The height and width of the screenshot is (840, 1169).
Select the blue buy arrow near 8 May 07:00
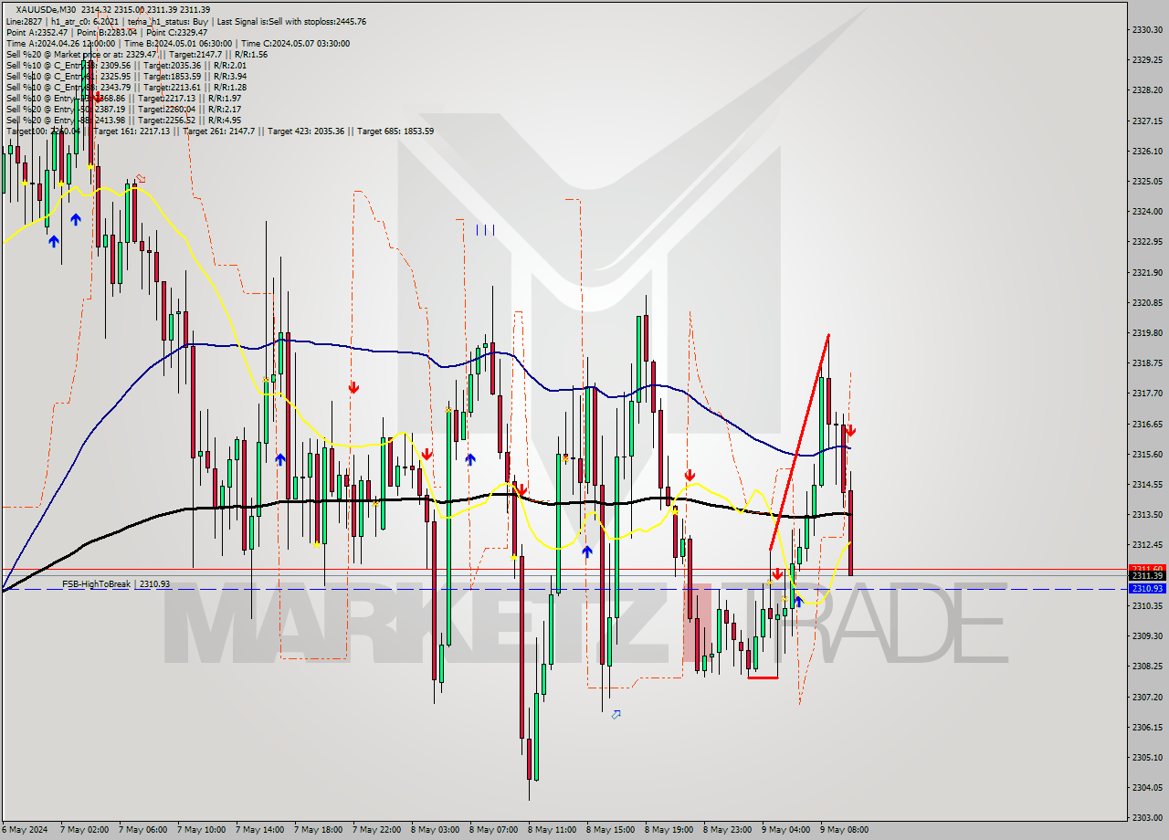pos(471,458)
